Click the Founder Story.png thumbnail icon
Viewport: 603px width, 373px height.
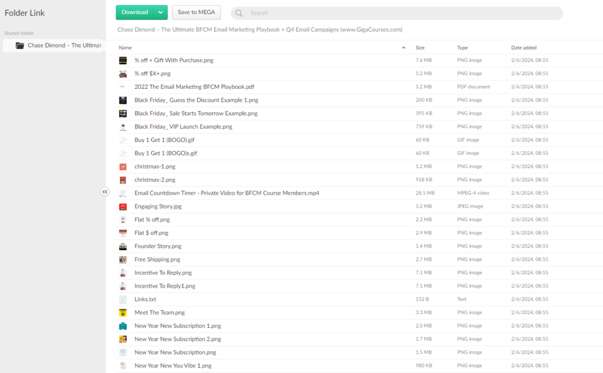123,246
